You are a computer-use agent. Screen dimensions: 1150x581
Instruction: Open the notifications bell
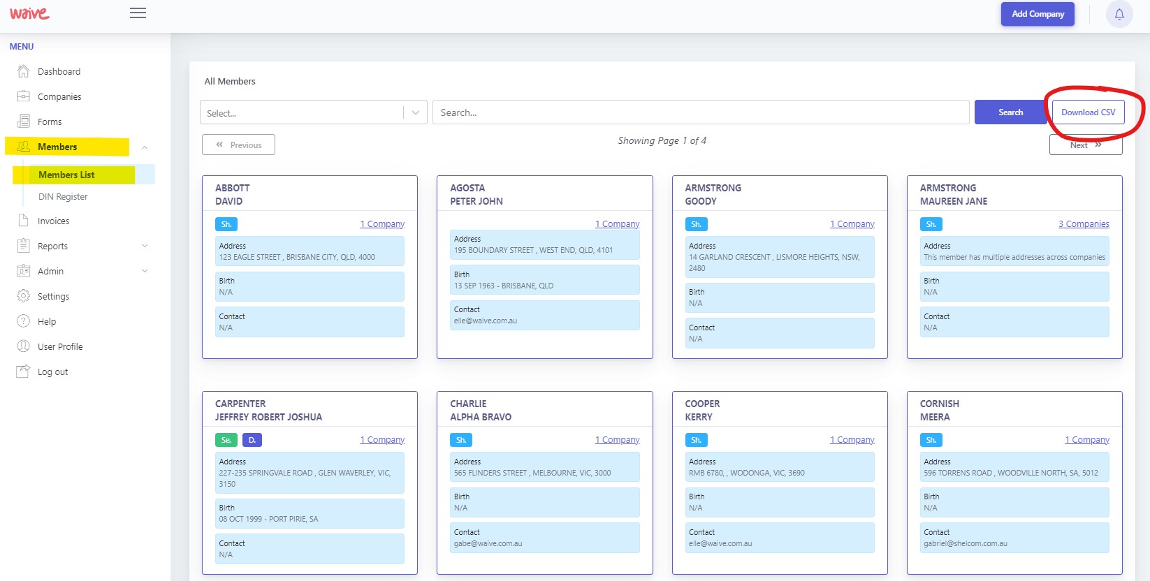tap(1119, 14)
